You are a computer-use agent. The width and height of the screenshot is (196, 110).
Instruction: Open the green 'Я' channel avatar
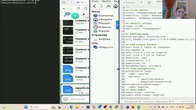(75, 16)
